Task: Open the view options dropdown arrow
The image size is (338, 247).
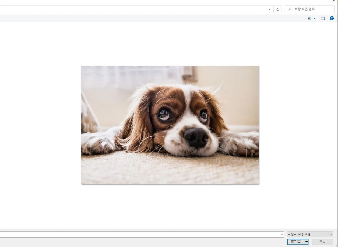Action: tap(315, 18)
